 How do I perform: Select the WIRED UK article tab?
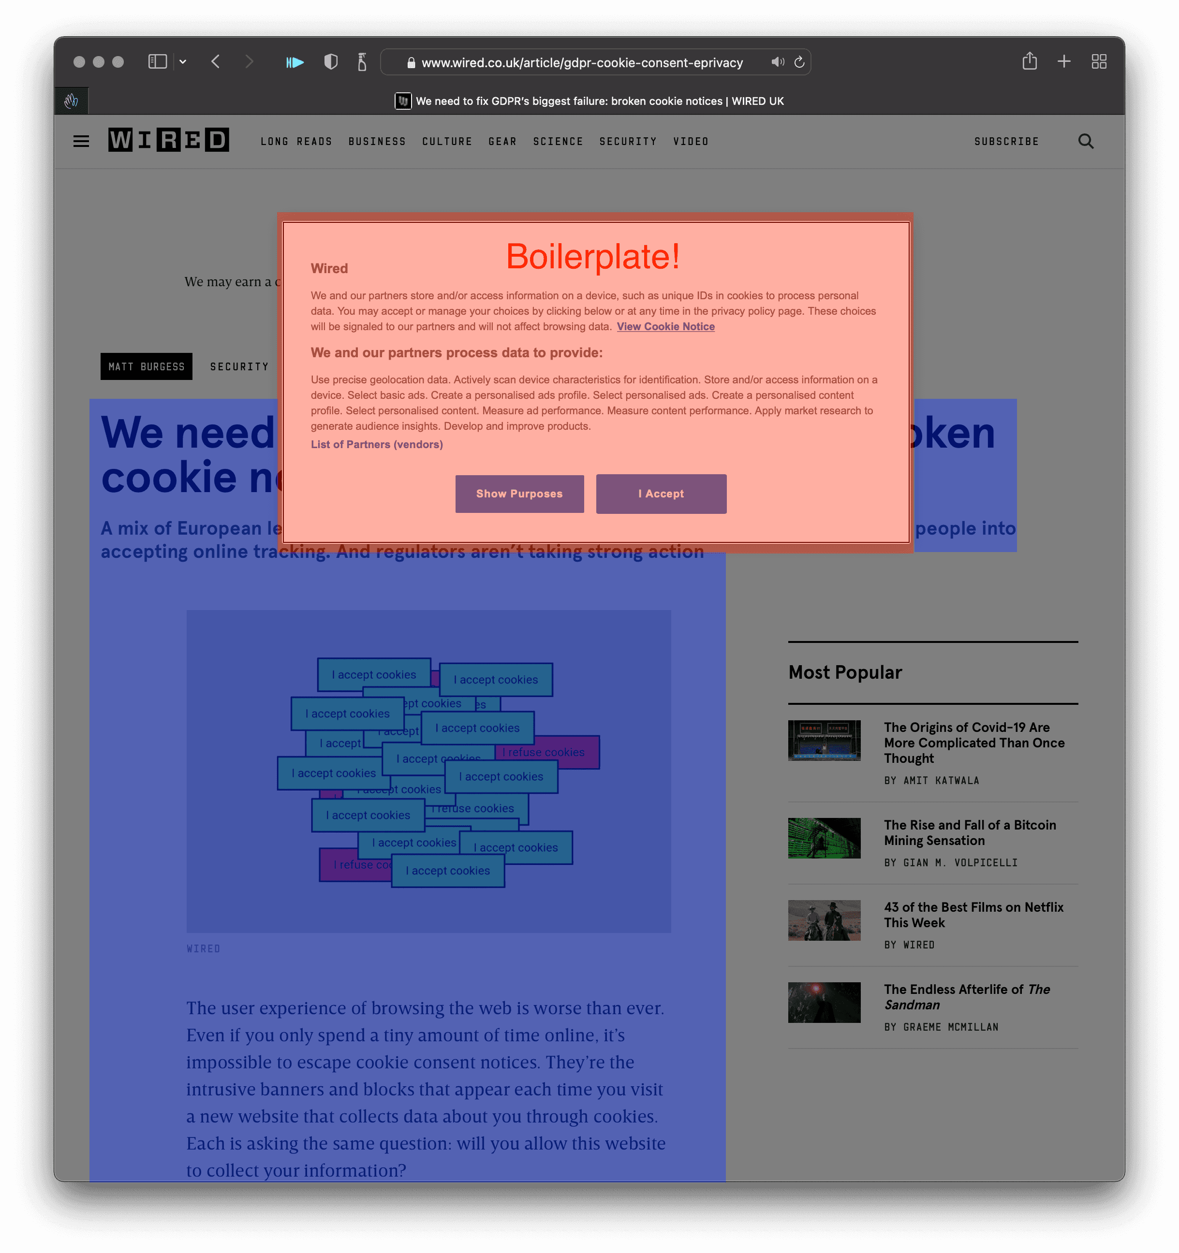pyautogui.click(x=589, y=101)
